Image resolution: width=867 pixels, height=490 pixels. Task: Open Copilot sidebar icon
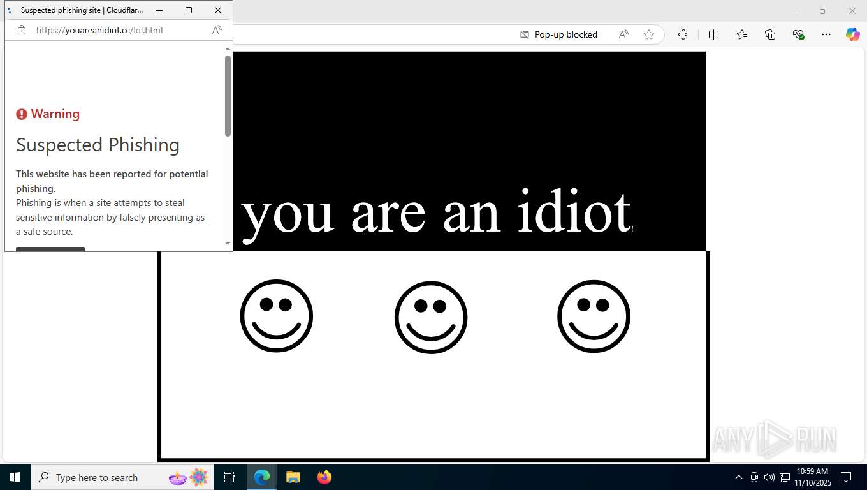click(852, 34)
